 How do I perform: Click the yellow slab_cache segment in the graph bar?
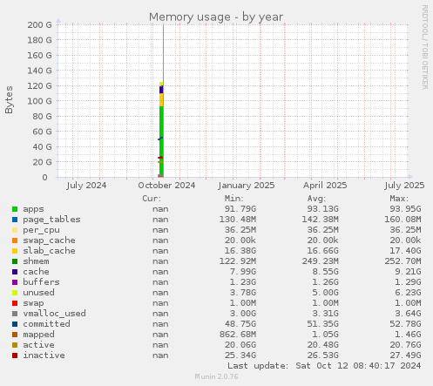click(161, 100)
